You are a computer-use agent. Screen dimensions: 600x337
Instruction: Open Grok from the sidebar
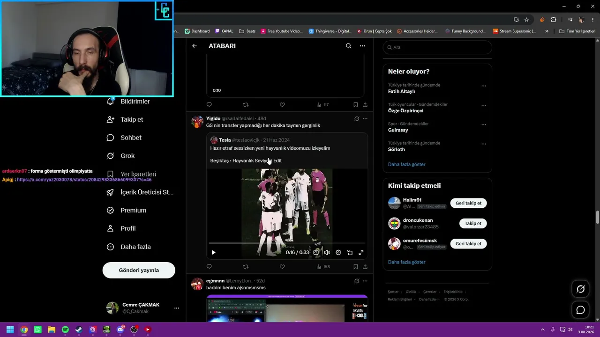pos(120,156)
